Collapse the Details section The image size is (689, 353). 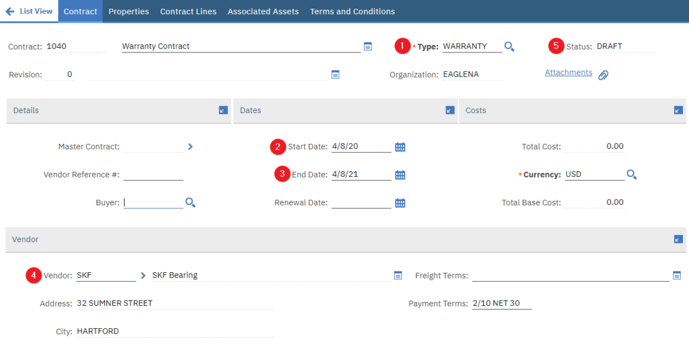[223, 110]
